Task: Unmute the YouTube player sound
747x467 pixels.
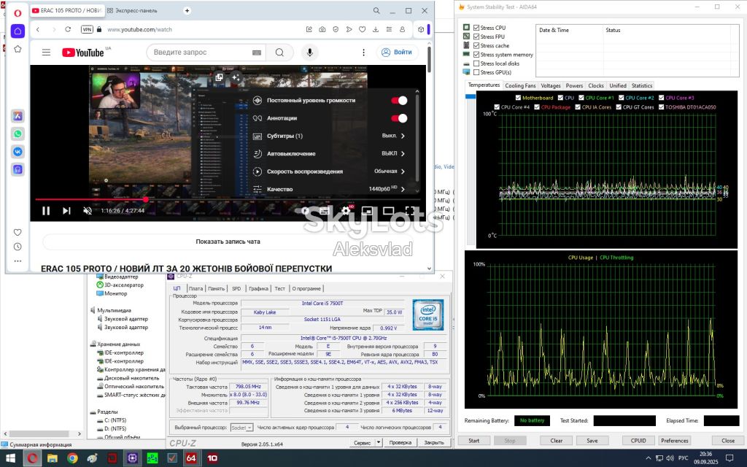Action: coord(88,211)
